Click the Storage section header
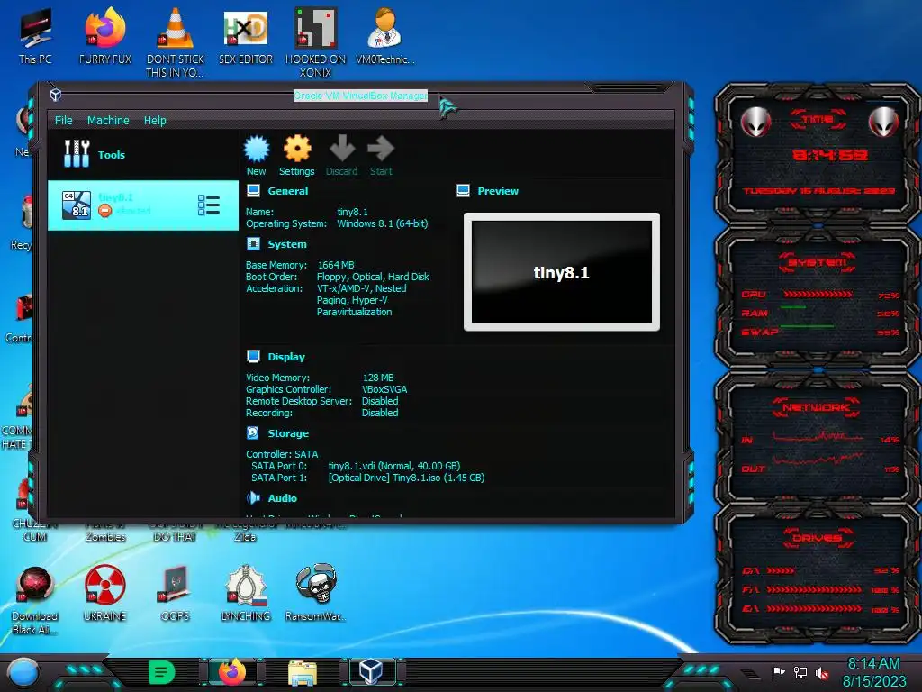The width and height of the screenshot is (922, 692). pos(288,433)
